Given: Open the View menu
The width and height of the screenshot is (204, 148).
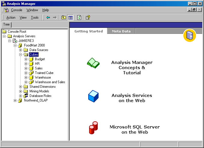Looking at the screenshot, I should 23,17.
